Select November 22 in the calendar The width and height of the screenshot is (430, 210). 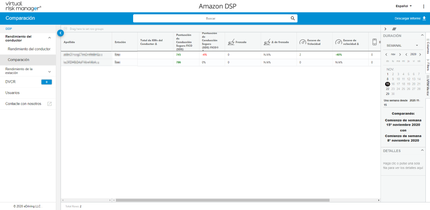coord(388,89)
